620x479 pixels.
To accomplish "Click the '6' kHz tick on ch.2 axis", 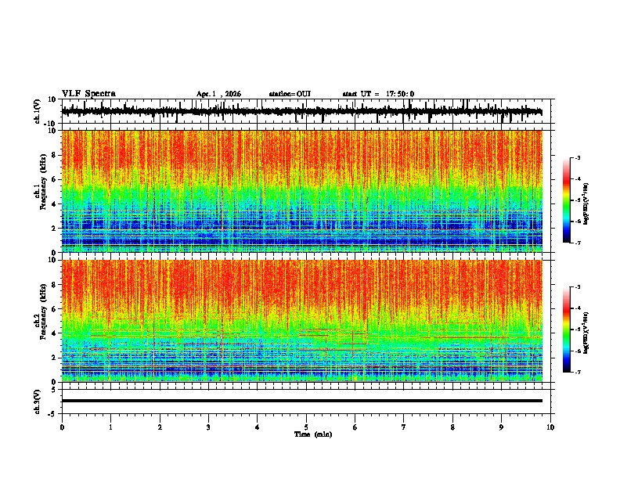I will 55,308.
